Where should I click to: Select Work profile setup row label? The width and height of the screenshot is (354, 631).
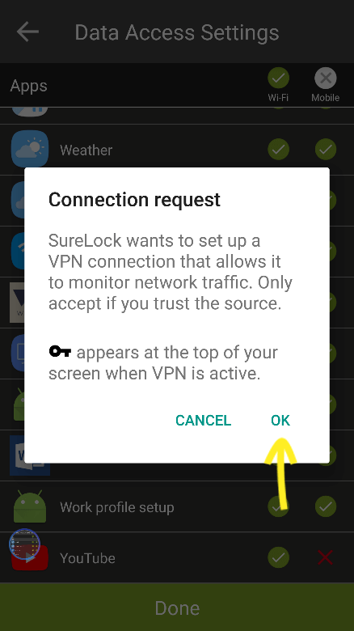pyautogui.click(x=116, y=507)
